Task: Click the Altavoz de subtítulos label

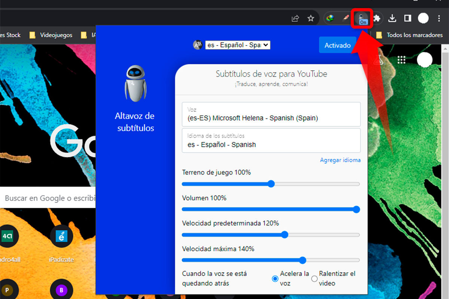Action: click(135, 122)
